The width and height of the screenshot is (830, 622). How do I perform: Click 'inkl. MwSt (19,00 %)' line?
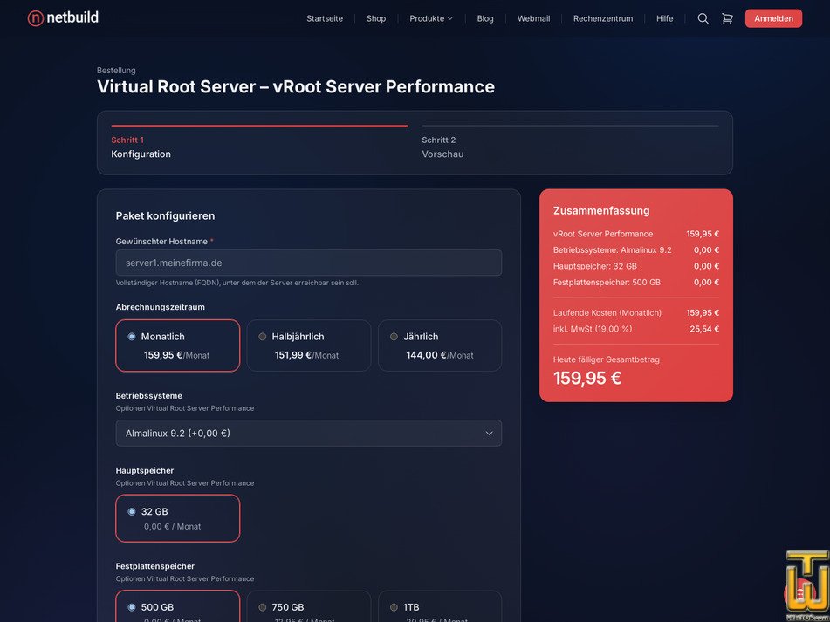(x=635, y=329)
